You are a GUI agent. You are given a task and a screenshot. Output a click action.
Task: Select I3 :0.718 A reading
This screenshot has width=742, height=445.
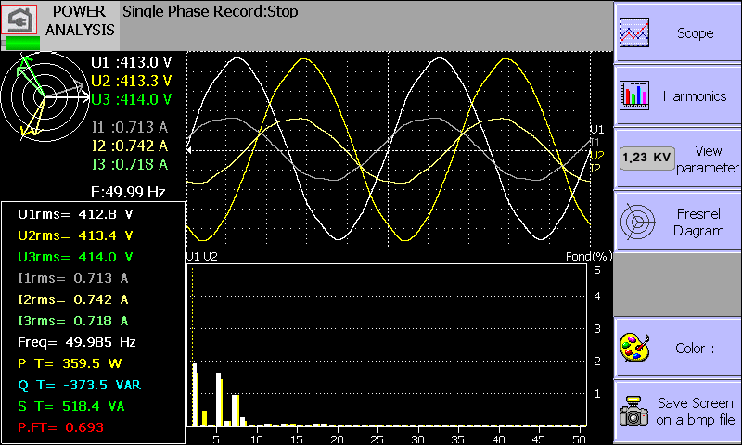tap(130, 164)
